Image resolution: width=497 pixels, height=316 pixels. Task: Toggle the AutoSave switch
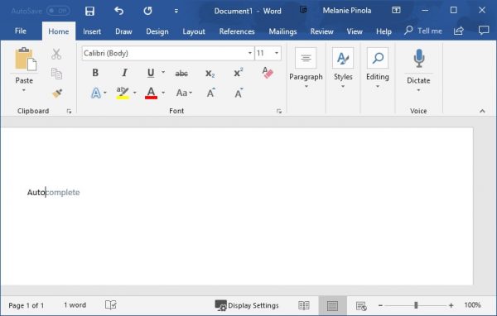coord(58,11)
